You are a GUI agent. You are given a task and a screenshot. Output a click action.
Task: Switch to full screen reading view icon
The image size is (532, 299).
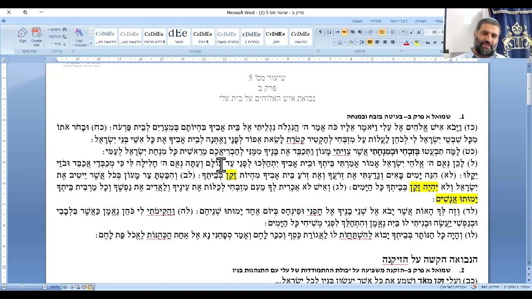tap(84, 287)
